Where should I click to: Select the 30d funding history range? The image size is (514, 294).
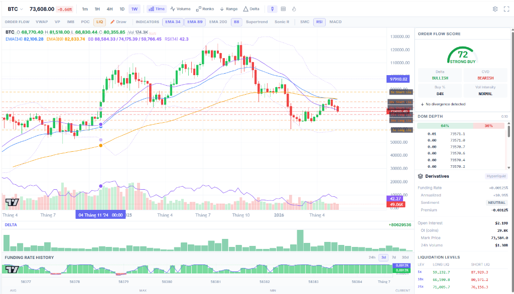(405, 257)
